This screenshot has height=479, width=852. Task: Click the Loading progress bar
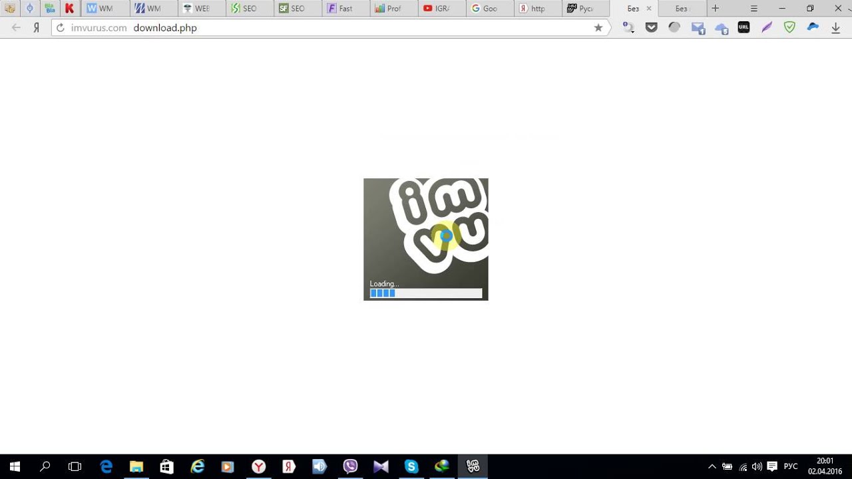click(426, 293)
